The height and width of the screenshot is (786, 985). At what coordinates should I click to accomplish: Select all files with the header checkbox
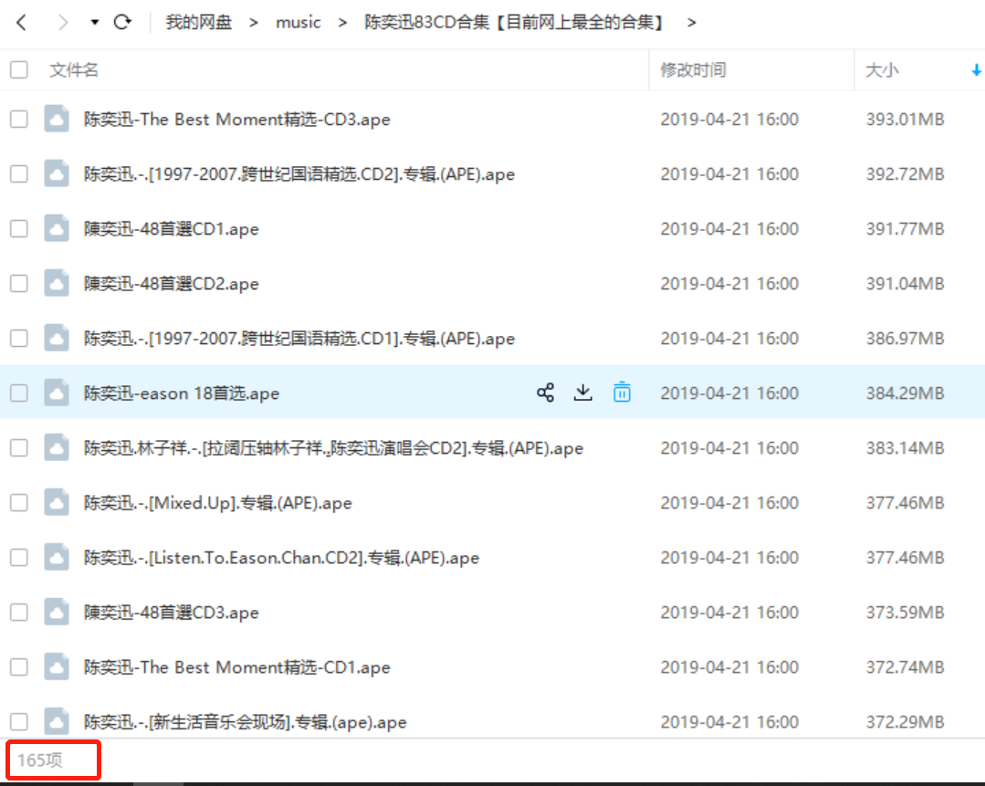(x=19, y=69)
